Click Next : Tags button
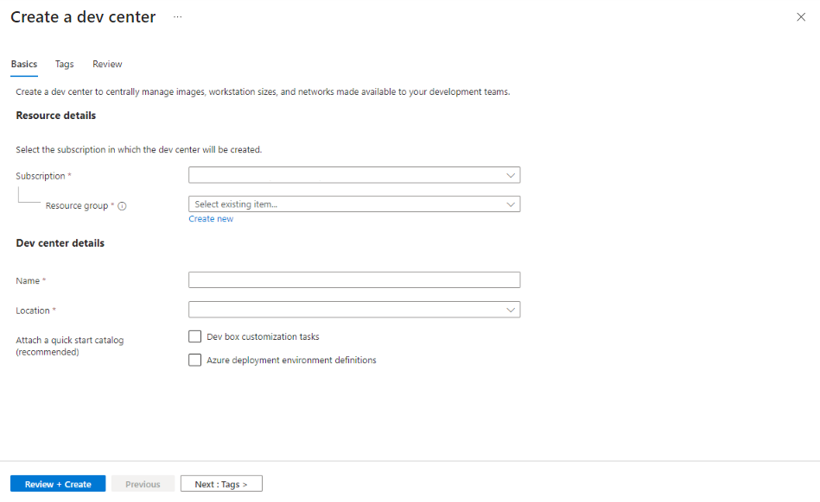 pos(221,484)
